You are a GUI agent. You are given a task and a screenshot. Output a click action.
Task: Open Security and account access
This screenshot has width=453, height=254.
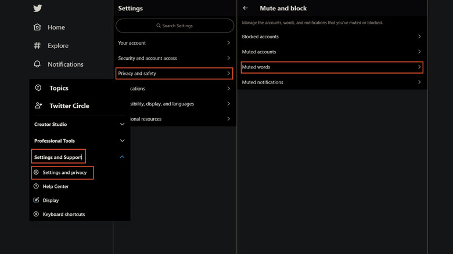click(x=174, y=58)
